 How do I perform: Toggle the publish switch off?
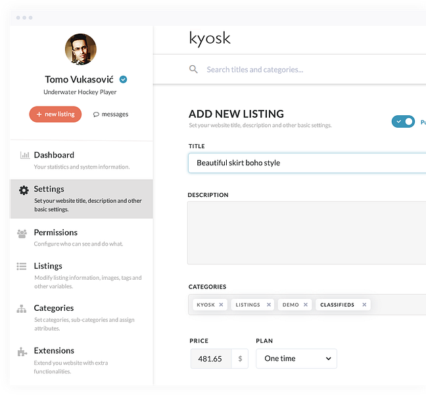pos(403,121)
